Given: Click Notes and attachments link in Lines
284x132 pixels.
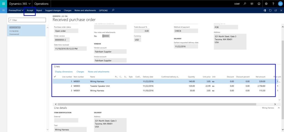Looking at the screenshot, I should tap(98, 72).
